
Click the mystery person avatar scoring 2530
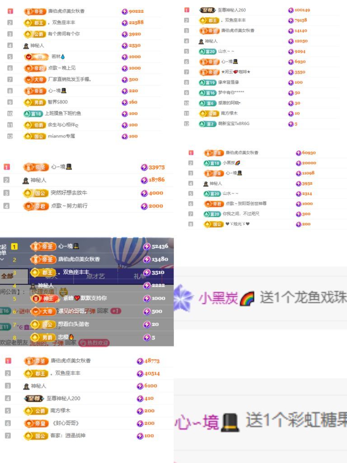click(x=26, y=46)
